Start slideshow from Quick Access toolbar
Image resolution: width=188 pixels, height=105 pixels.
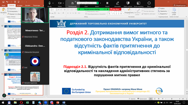15,2
